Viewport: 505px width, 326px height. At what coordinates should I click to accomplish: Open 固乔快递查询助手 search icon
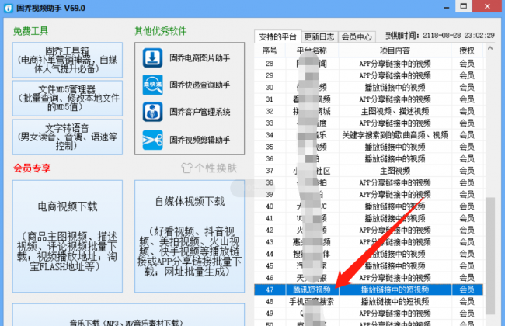pos(152,85)
